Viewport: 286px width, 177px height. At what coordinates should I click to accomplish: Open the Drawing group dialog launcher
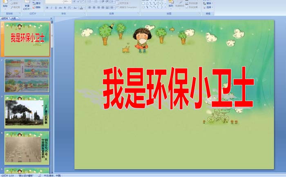coord(200,13)
